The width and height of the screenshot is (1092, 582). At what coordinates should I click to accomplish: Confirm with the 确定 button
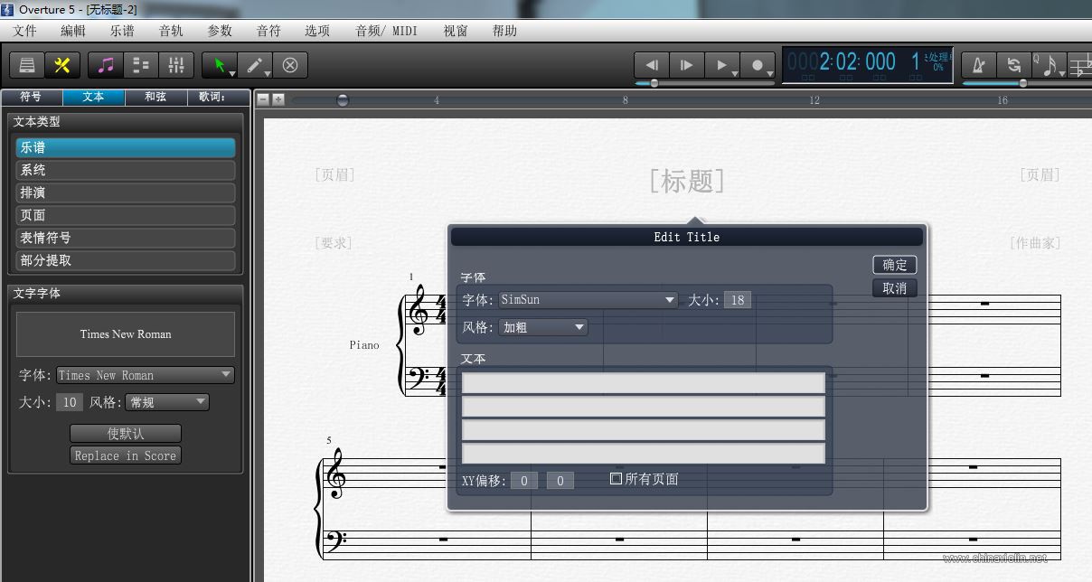click(x=895, y=265)
